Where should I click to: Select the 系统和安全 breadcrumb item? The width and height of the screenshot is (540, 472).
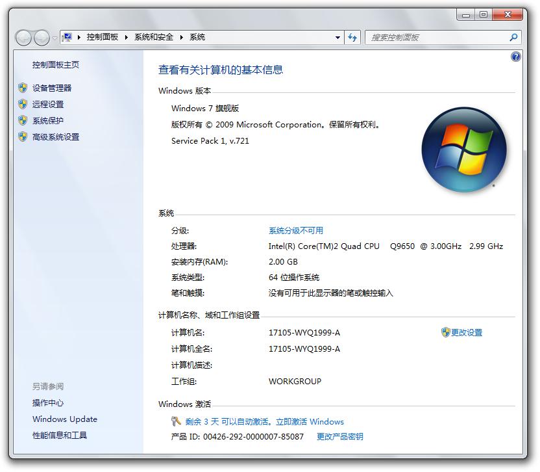pos(154,38)
